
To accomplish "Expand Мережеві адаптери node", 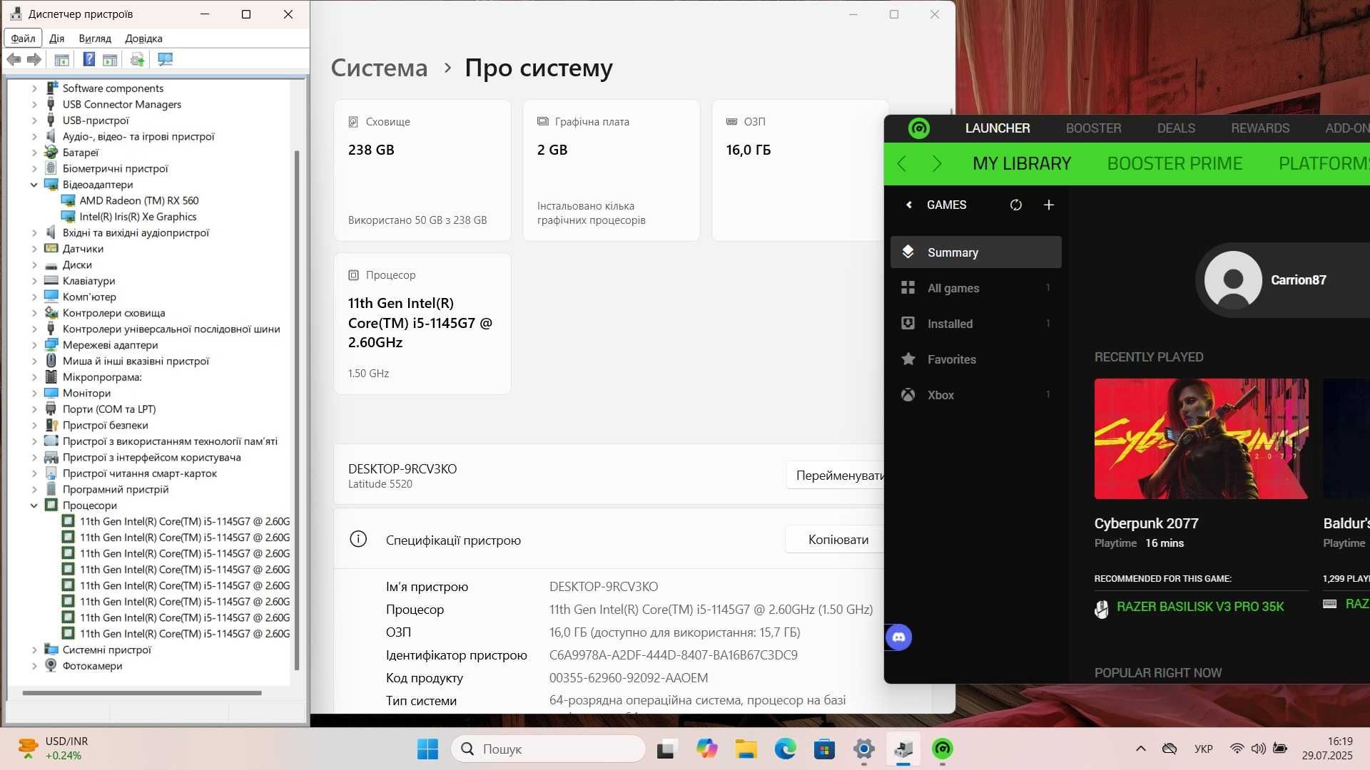I will coord(34,345).
